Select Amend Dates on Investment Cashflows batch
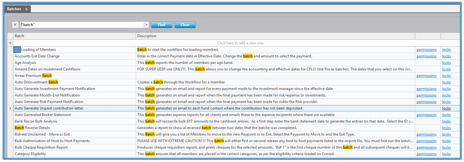This screenshot has height=162, width=464. point(74,69)
